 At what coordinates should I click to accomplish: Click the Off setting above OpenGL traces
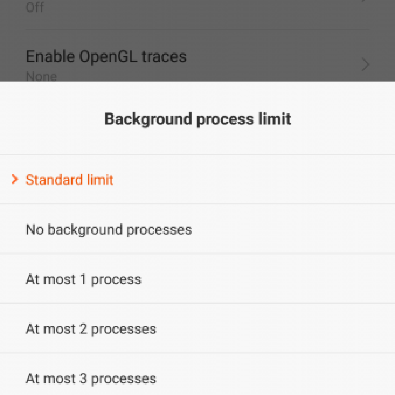(34, 7)
